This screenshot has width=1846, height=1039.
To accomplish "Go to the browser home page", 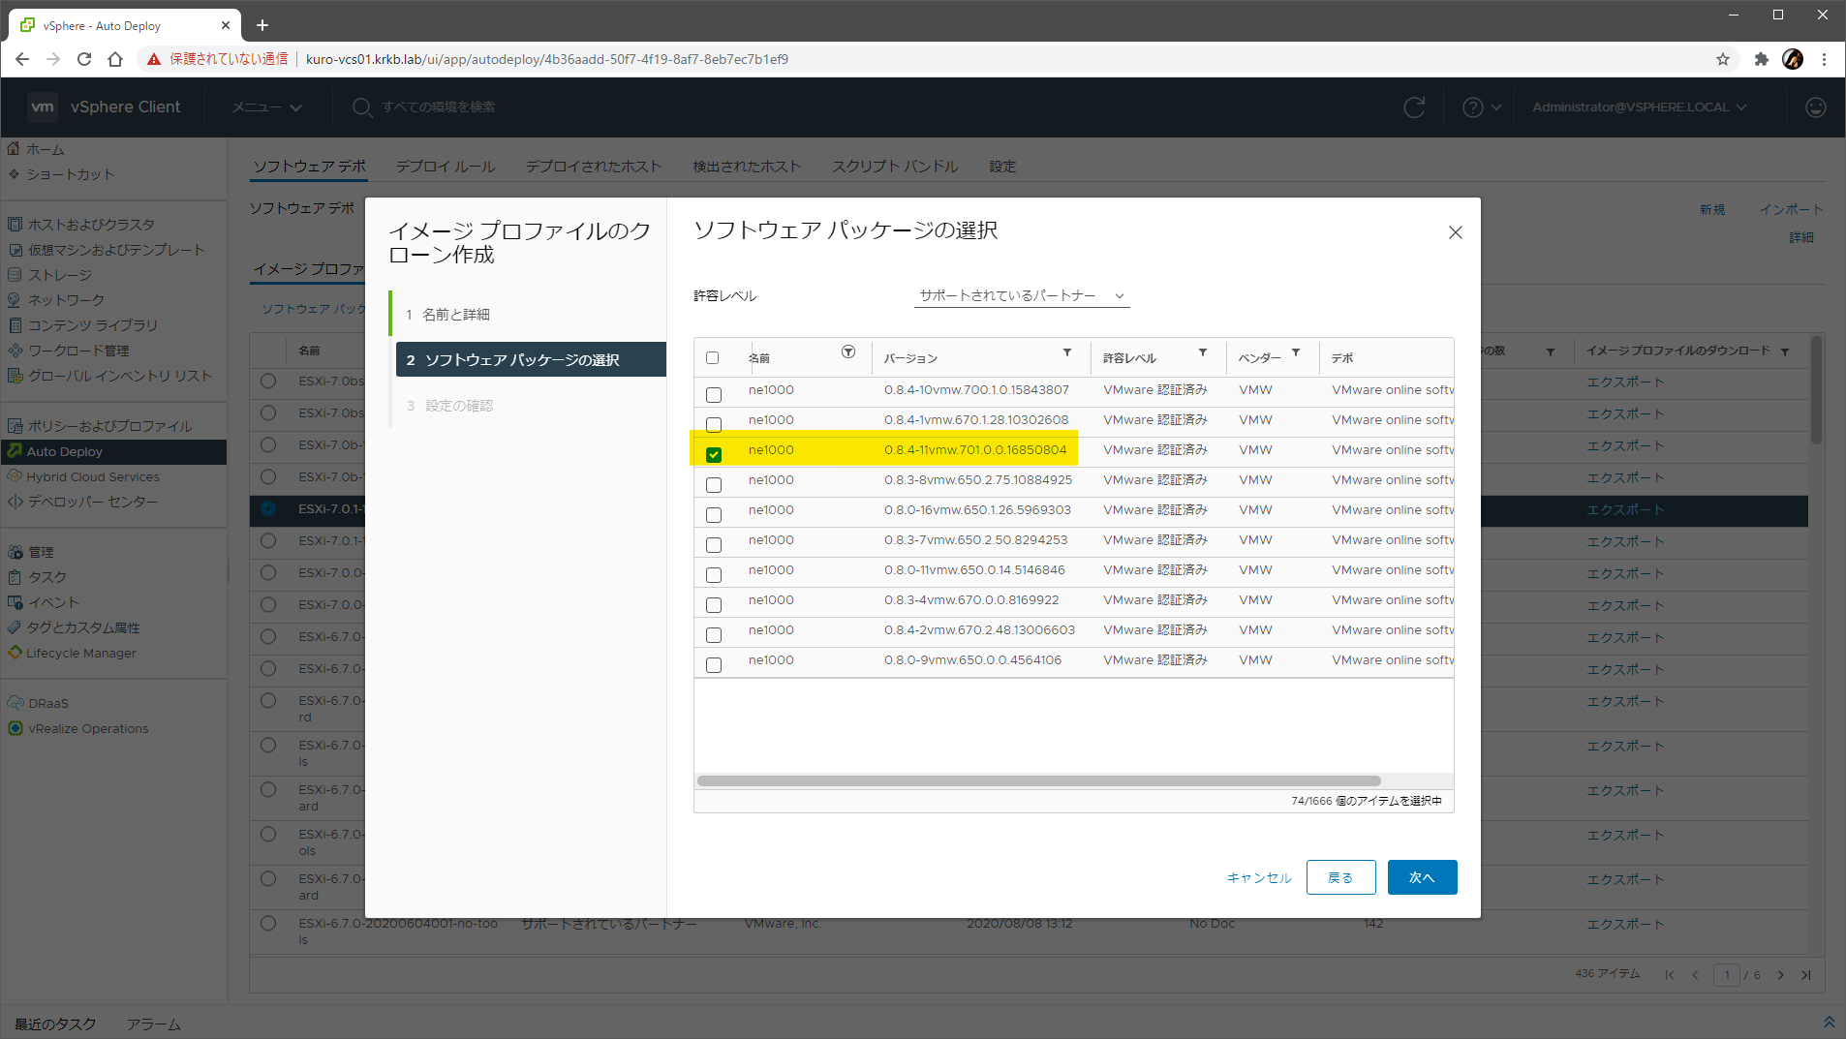I will pyautogui.click(x=115, y=59).
